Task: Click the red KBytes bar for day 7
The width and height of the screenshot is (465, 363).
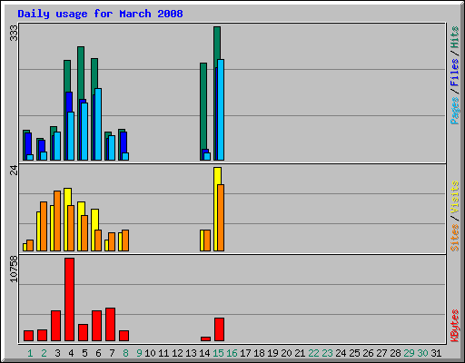Action: click(110, 325)
